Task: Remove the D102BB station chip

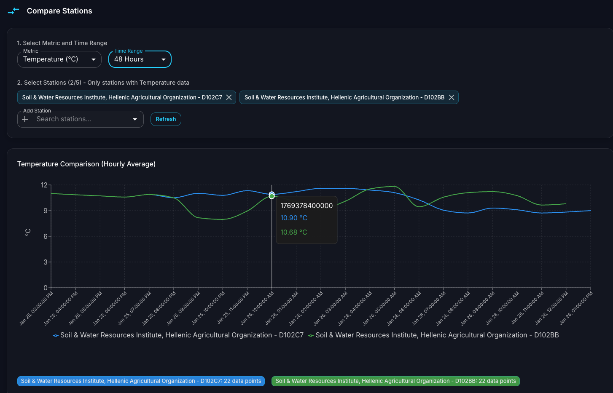Action: coord(452,97)
